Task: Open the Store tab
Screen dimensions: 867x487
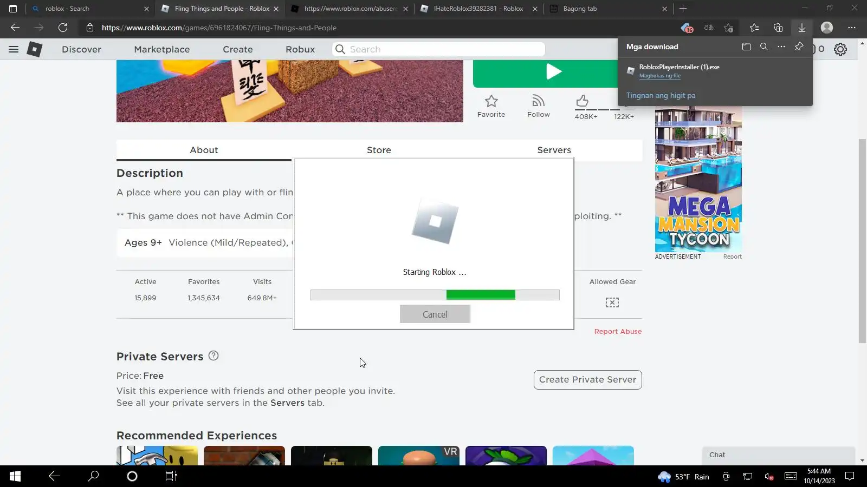Action: pos(379,150)
